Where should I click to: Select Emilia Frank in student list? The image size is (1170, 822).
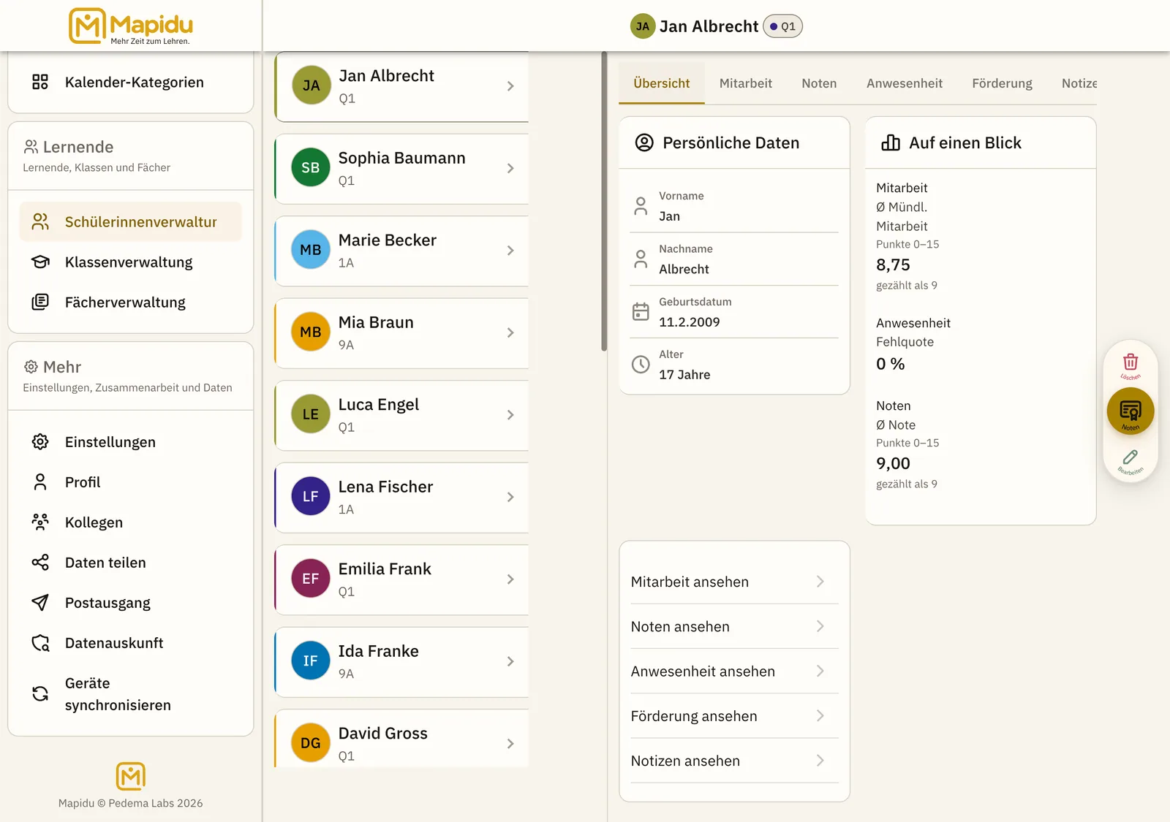[401, 579]
